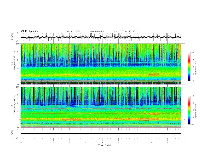
Task: Click the "ch.1 Frequency (kHz)" axis label
Action: click(x=14, y=60)
